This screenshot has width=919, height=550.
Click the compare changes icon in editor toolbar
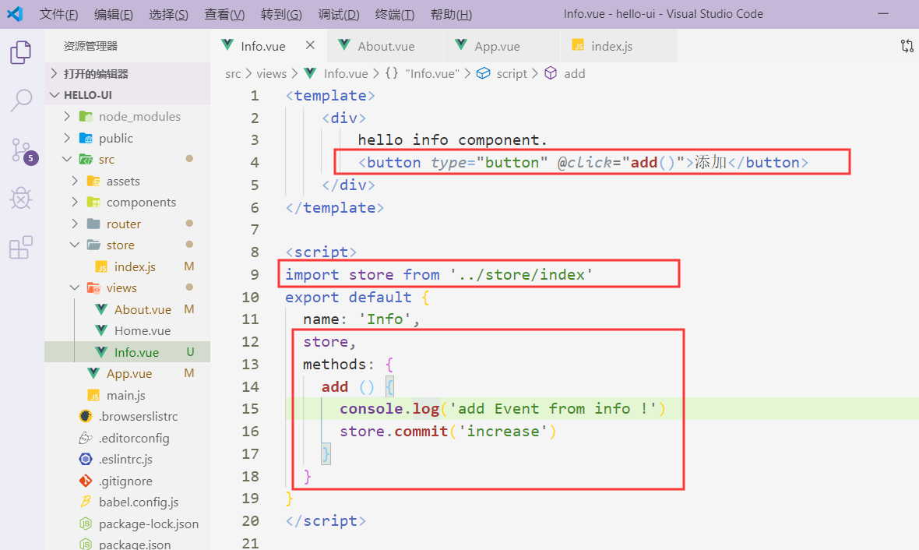907,46
